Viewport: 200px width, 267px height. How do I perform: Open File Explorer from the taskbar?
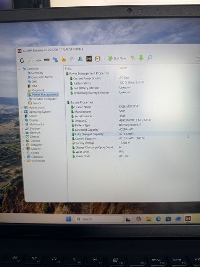[148, 219]
